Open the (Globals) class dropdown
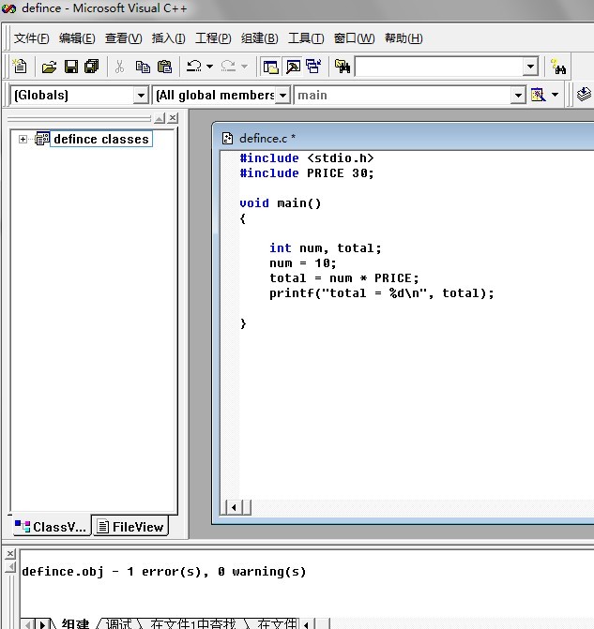The image size is (594, 629). [x=141, y=96]
